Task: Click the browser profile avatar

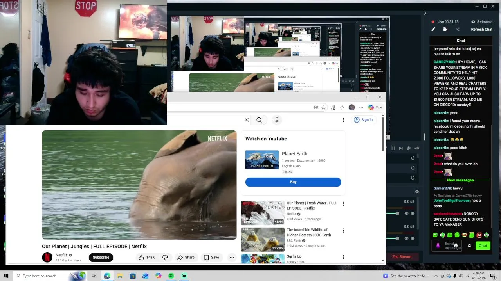Action: pos(352,108)
